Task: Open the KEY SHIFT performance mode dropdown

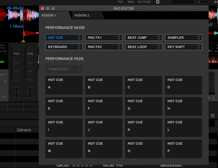Action: click(183, 47)
